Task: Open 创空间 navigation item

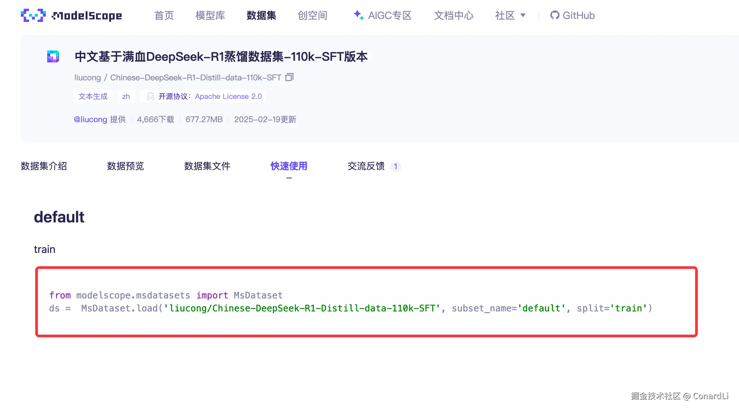Action: pos(312,15)
